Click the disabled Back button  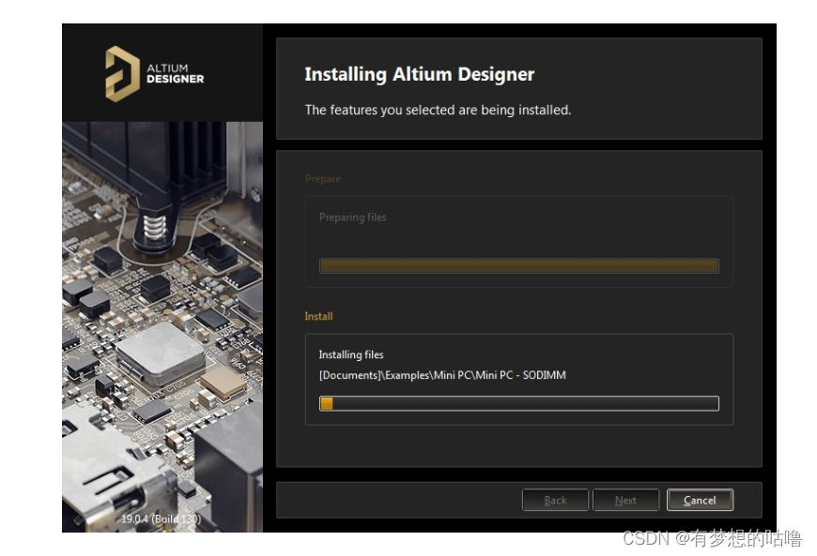coord(555,500)
